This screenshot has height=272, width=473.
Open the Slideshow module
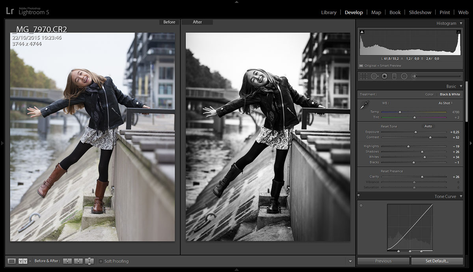(419, 12)
